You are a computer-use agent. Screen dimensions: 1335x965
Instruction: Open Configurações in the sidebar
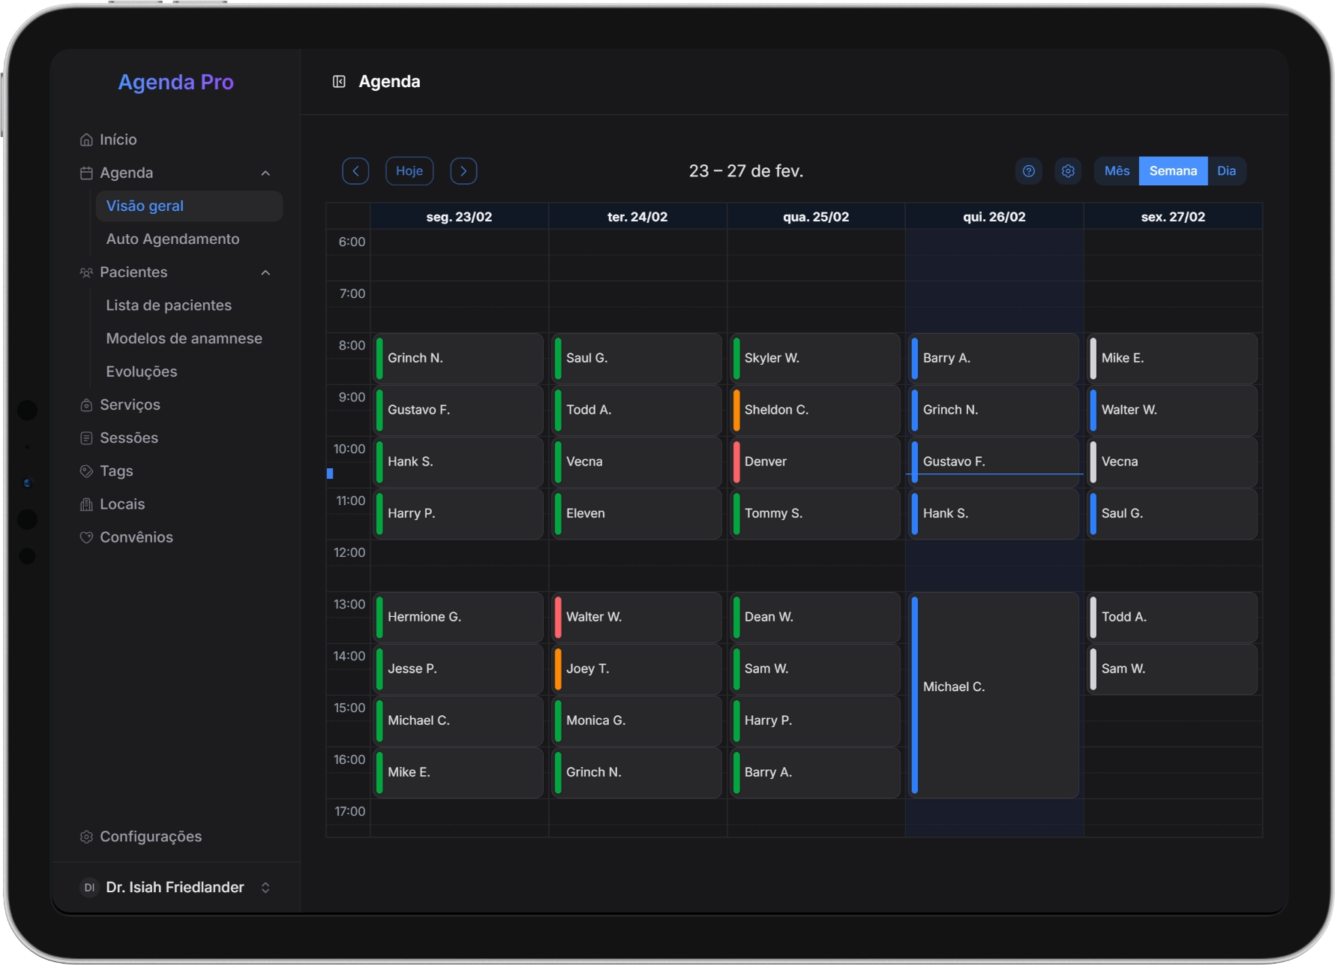click(150, 837)
